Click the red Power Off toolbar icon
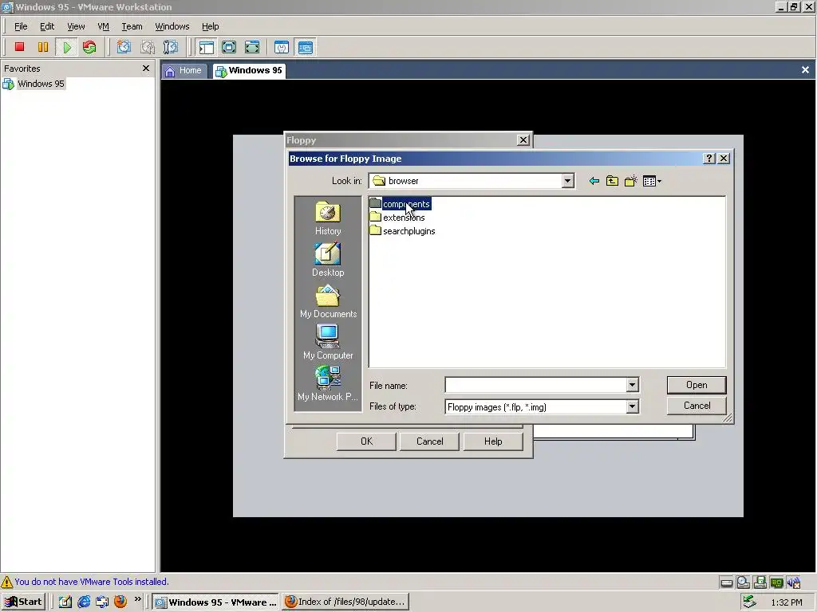 [19, 47]
